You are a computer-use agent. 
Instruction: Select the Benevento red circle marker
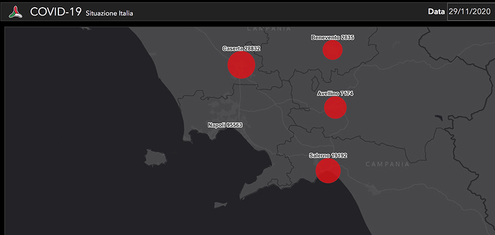[333, 50]
